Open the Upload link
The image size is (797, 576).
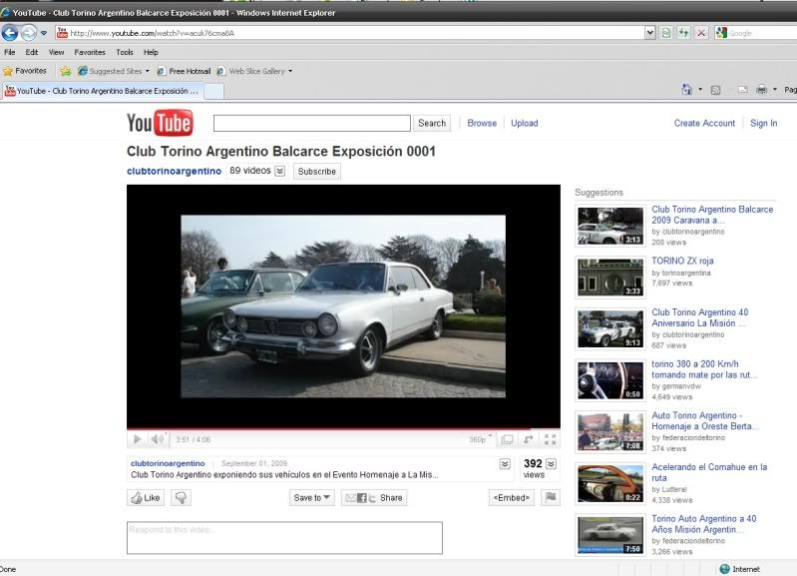click(524, 123)
